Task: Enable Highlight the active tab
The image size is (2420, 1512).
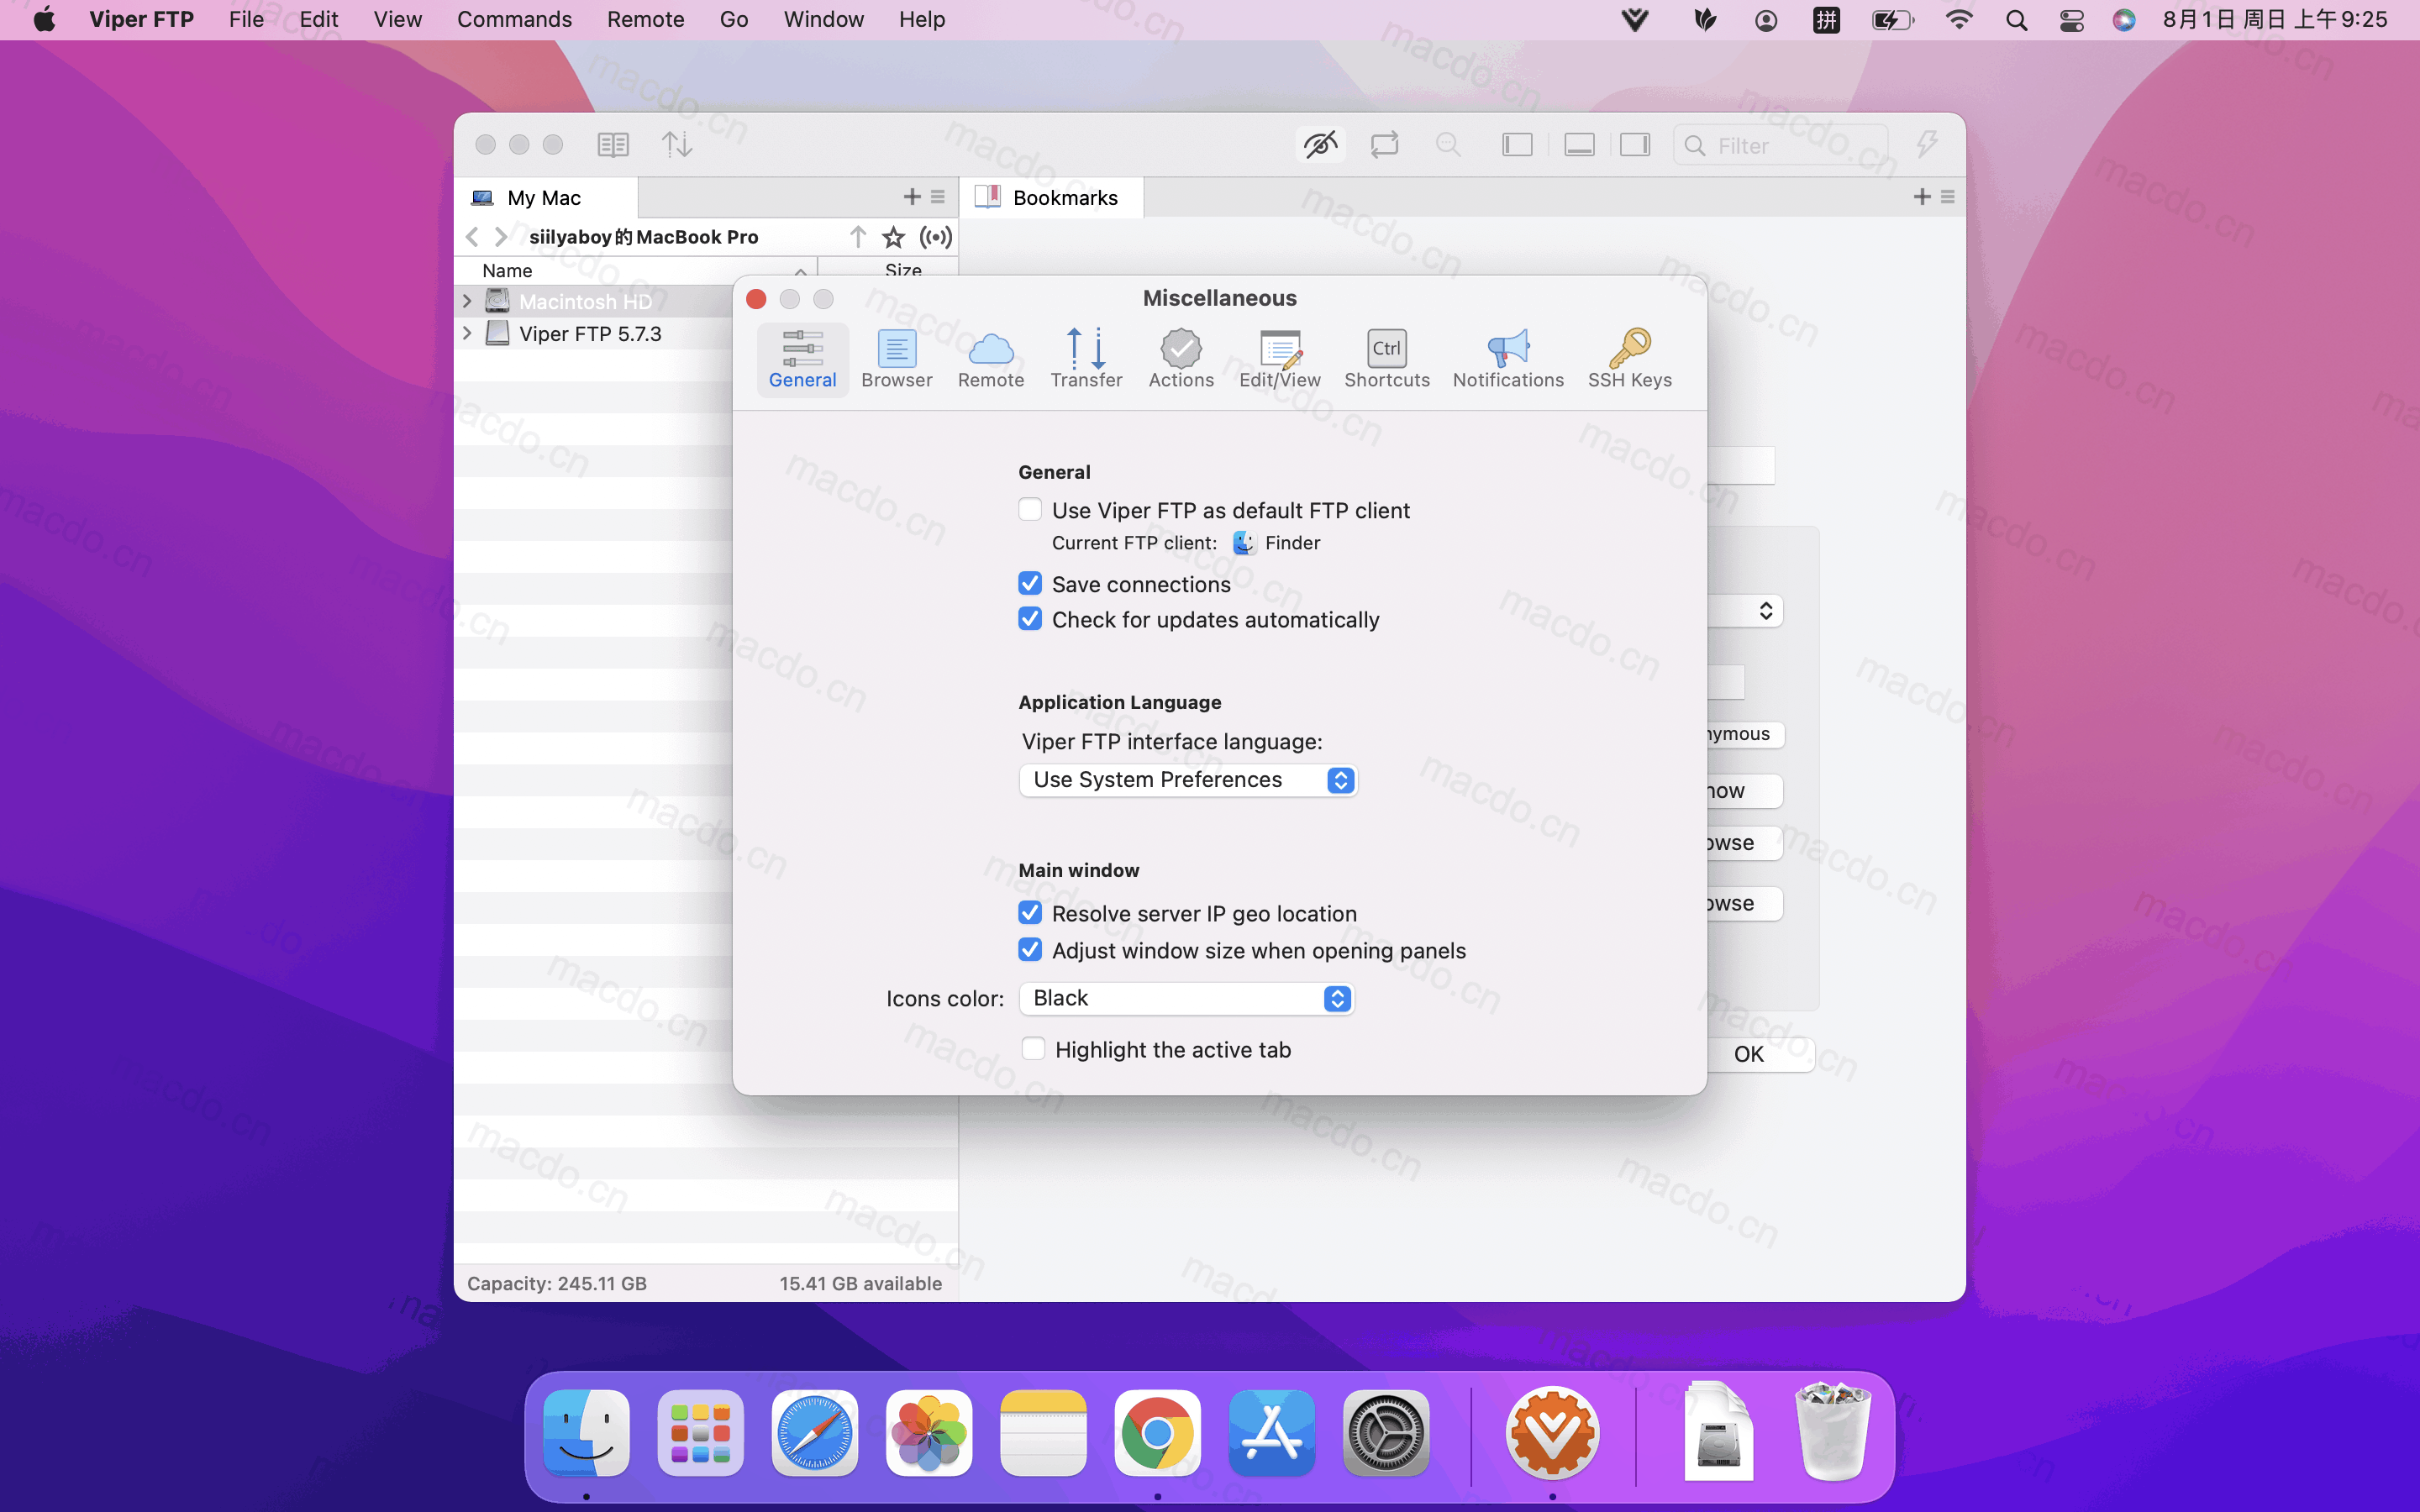Action: point(1033,1049)
